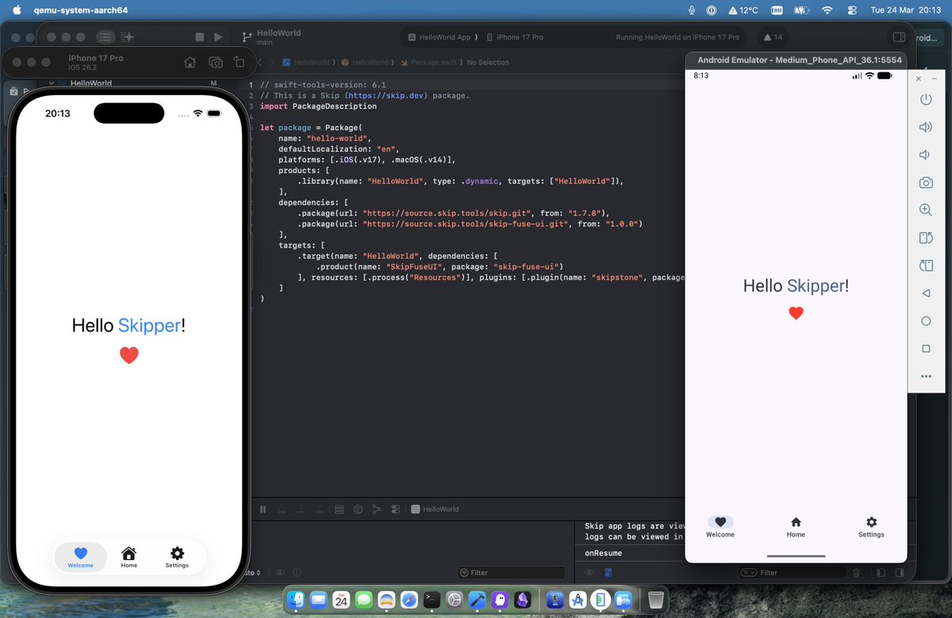Image resolution: width=952 pixels, height=618 pixels.
Task: Open Android emulator extended controls (three dots)
Action: tap(926, 377)
